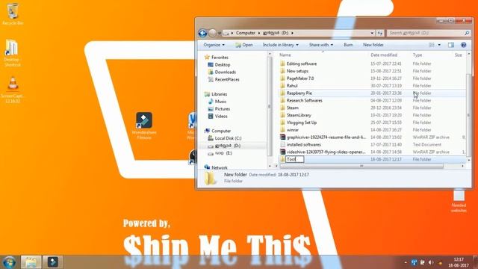The image size is (478, 269).
Task: Select the Desktop - Shortcut icon
Action: click(12, 53)
